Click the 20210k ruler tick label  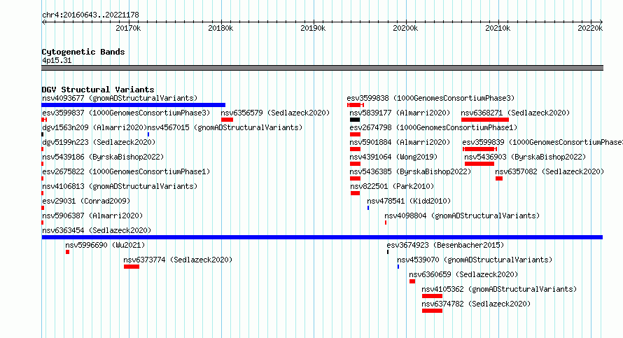(x=498, y=28)
